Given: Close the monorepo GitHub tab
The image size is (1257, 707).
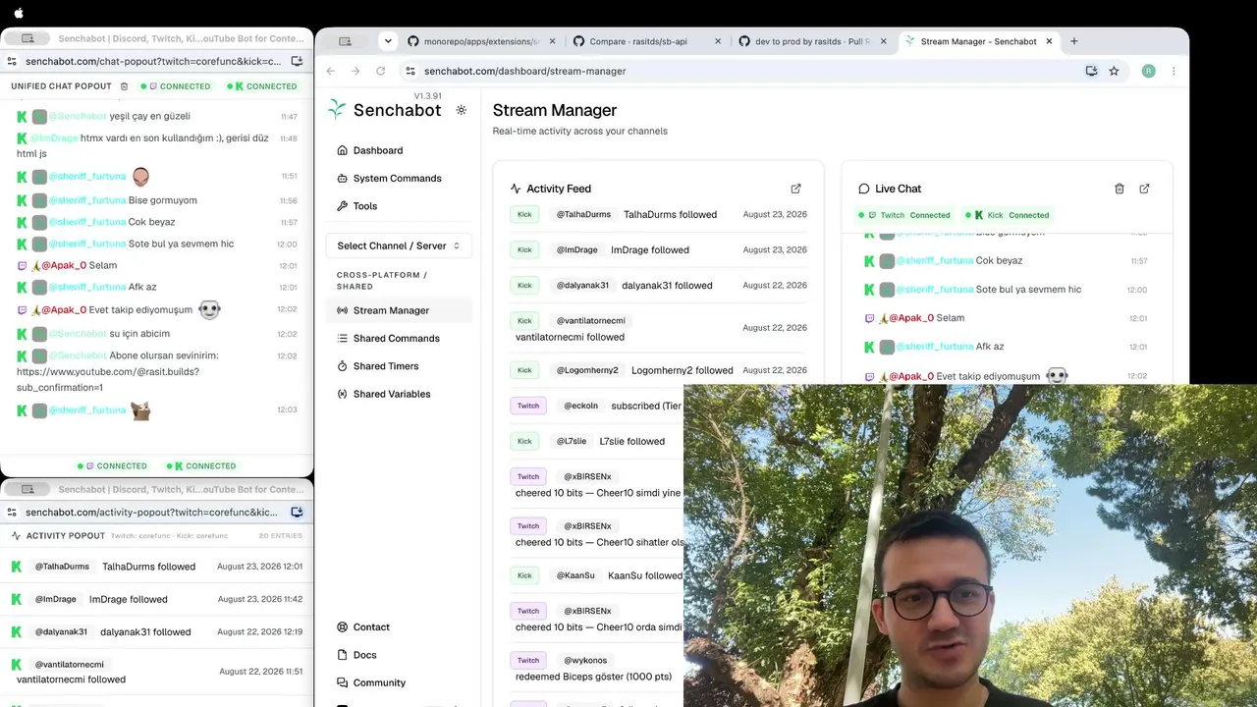Looking at the screenshot, I should click(x=552, y=41).
